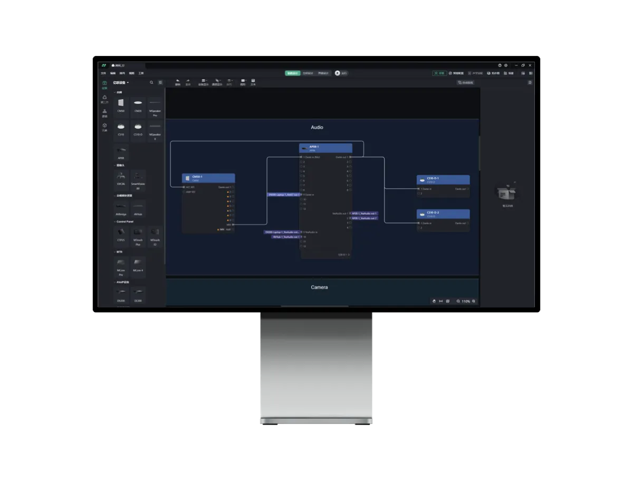Select the text tool in the toolbar
Screen dimensions: 633x481
tap(253, 82)
